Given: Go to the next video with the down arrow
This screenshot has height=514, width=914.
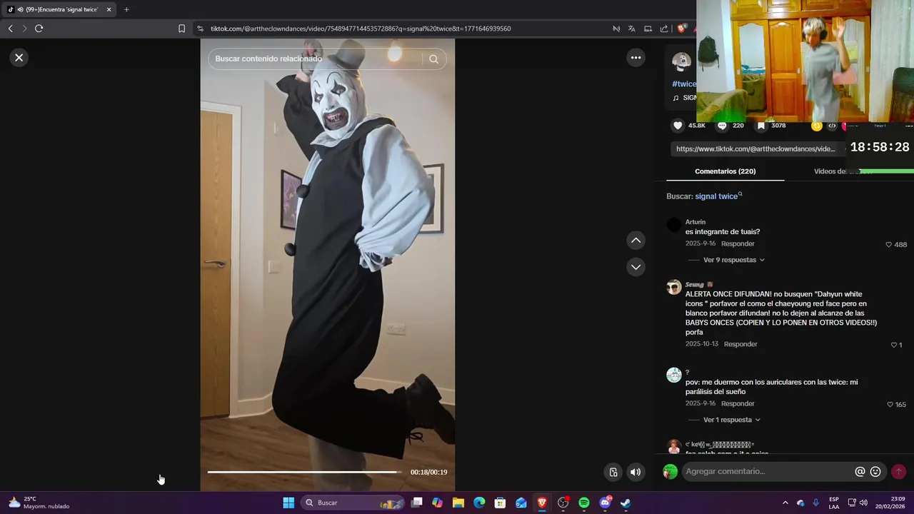Looking at the screenshot, I should point(636,267).
